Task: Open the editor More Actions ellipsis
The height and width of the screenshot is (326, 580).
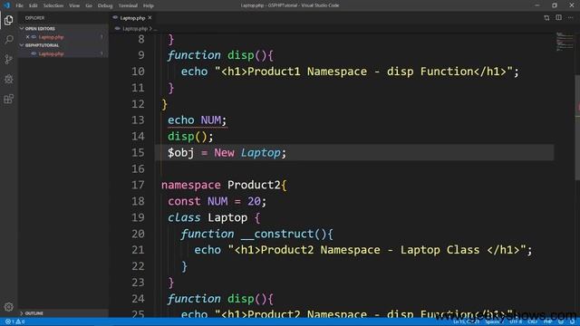Action: (571, 18)
